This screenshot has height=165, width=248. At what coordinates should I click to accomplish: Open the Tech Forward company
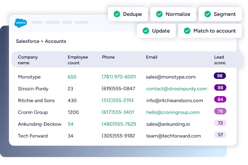(33, 136)
